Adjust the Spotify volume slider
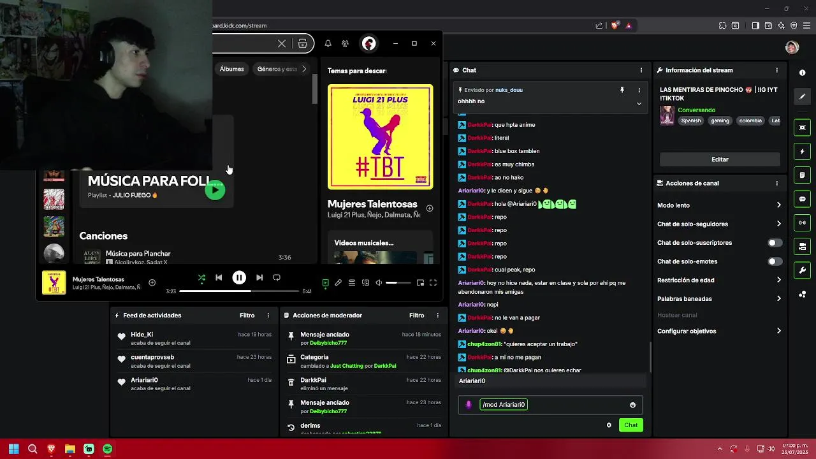Screen dimensions: 816x459 399,282
